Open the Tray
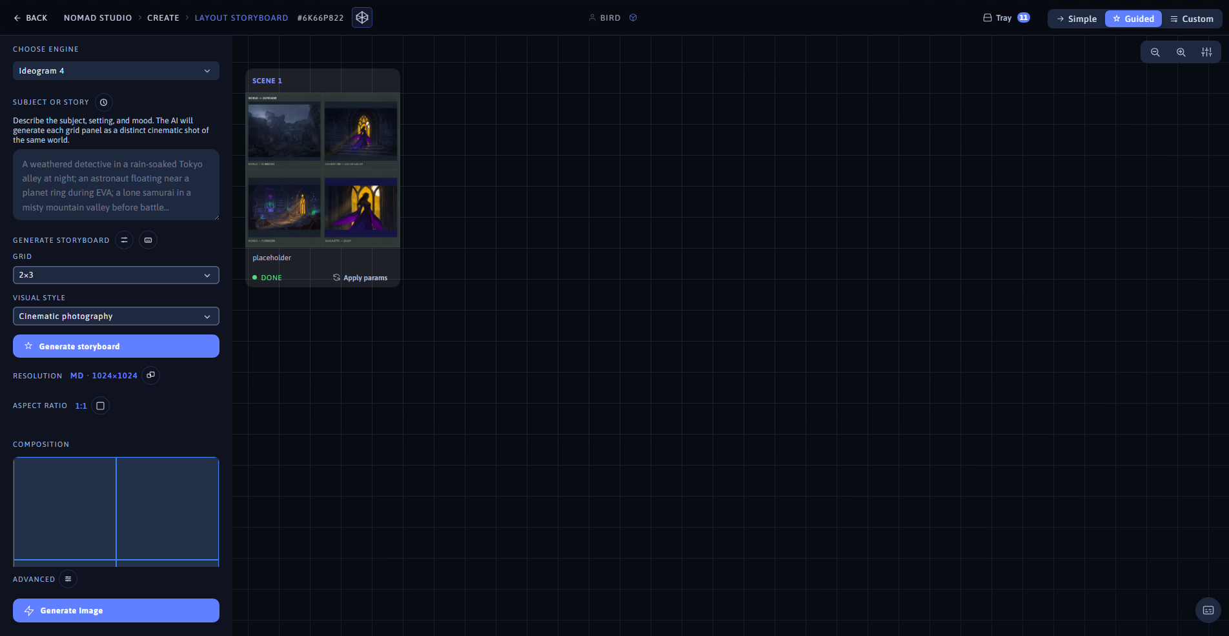This screenshot has height=636, width=1229. pyautogui.click(x=1006, y=18)
